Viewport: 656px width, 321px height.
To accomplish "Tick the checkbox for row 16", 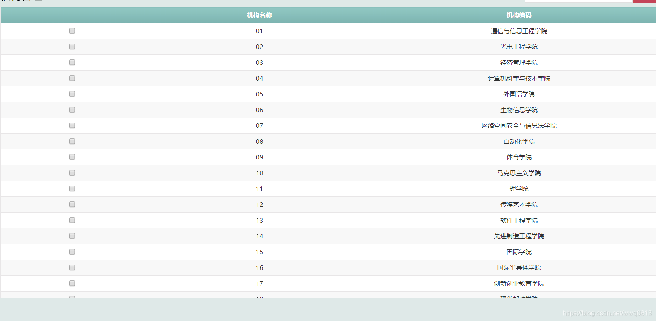I will point(72,267).
